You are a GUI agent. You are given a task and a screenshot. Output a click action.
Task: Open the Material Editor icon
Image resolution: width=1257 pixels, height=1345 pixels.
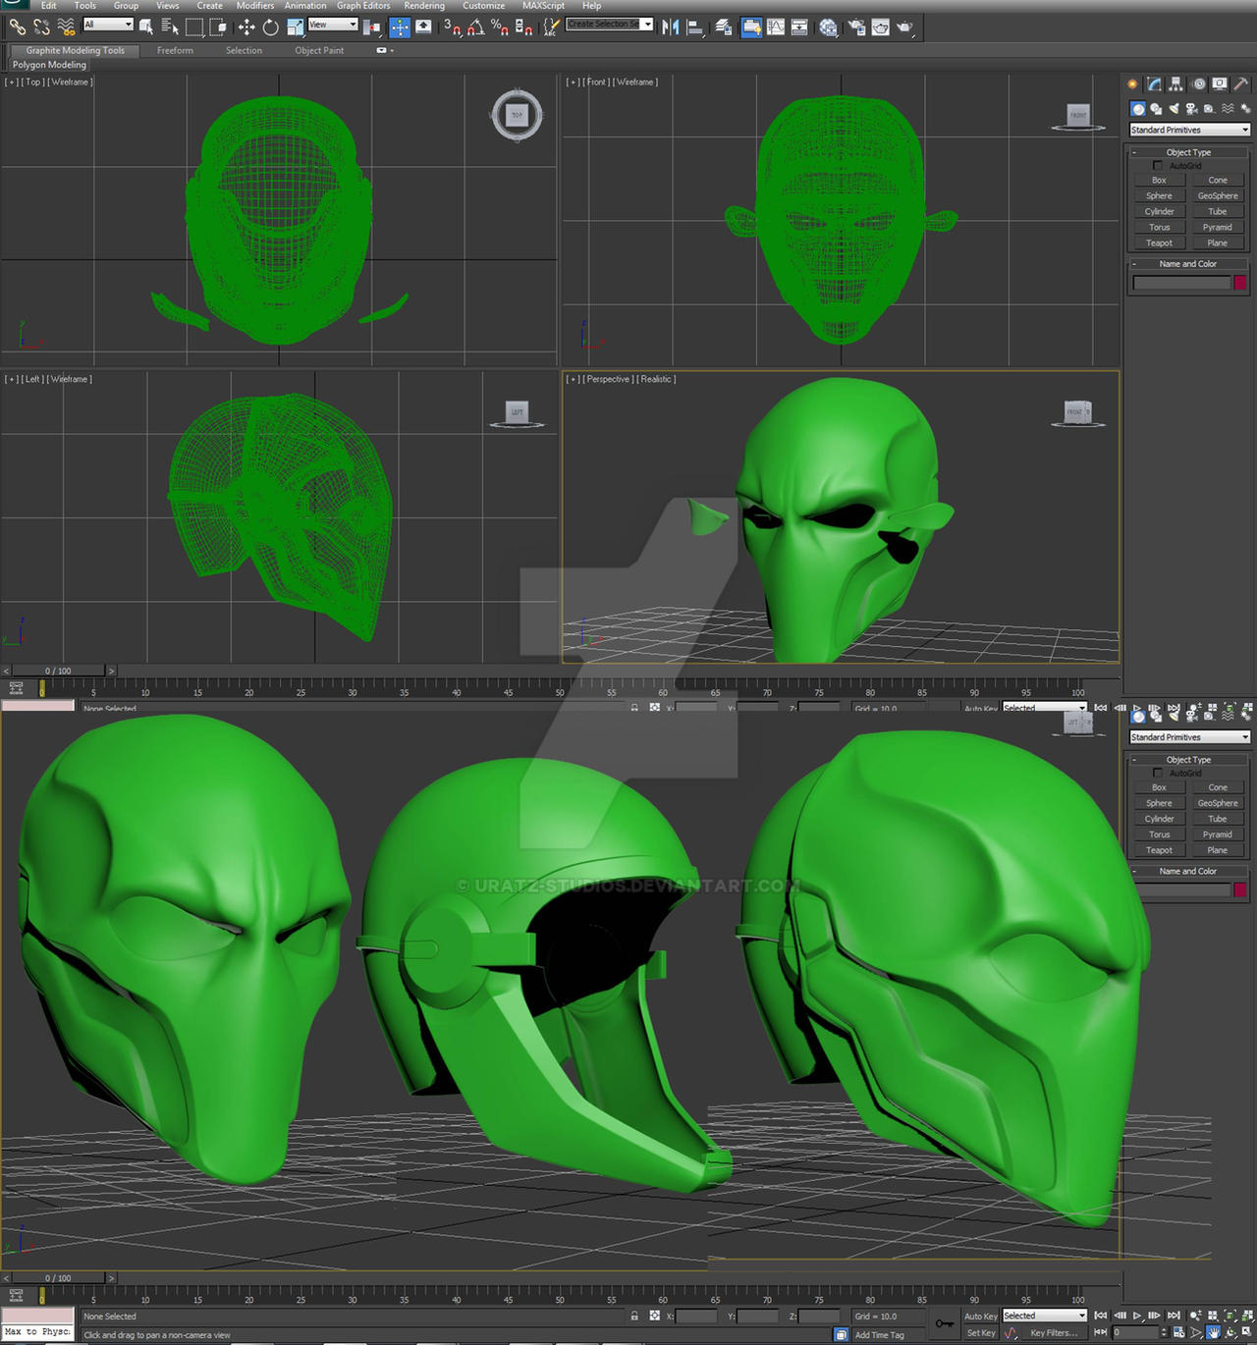coord(828,27)
